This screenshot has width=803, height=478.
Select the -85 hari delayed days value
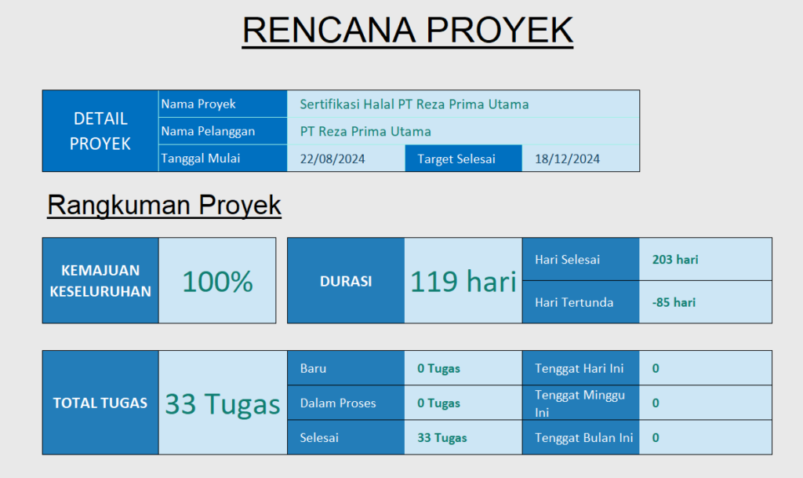click(x=674, y=302)
